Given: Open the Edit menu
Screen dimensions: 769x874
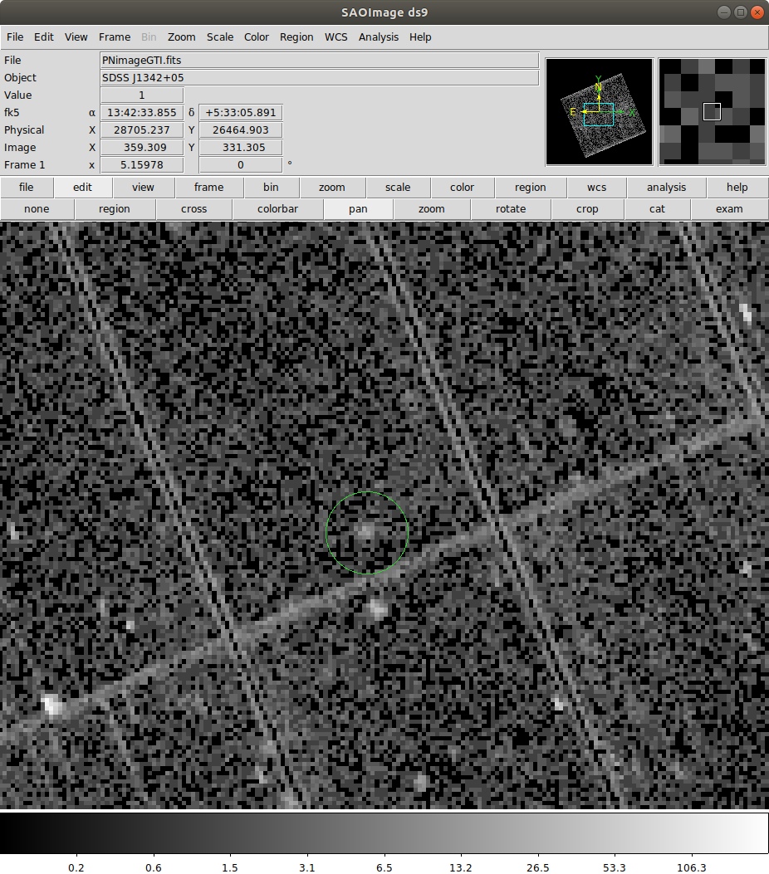Looking at the screenshot, I should tap(43, 37).
